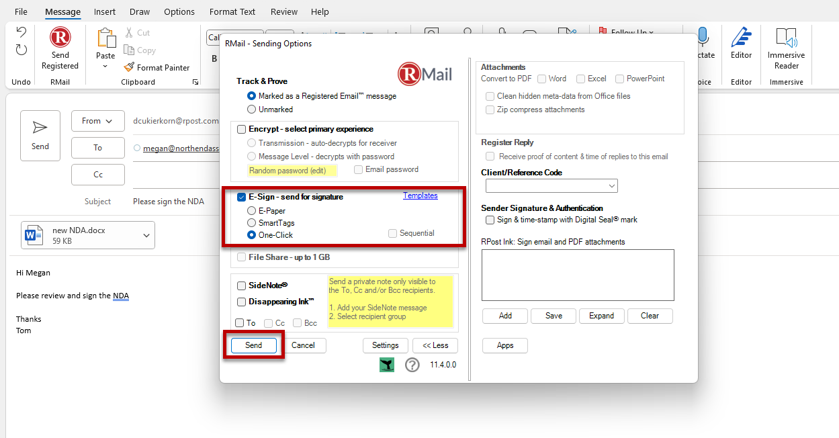Viewport: 839px width, 438px height.
Task: Click the Redo arrow icon
Action: pos(21,50)
